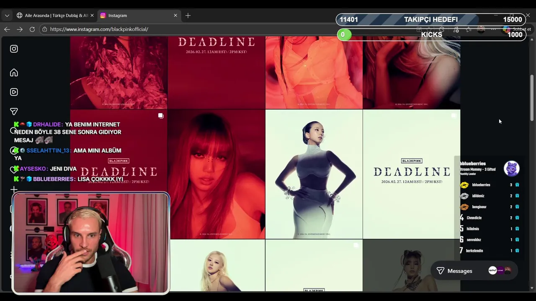
Task: Open bottom-row white BLACKPINK logo post
Action: [x=314, y=265]
